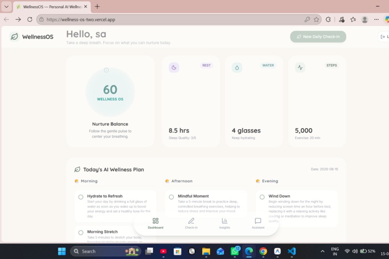Screen dimensions: 389x259
Task: Click the moon icon on Rest card
Action: [x=174, y=68]
